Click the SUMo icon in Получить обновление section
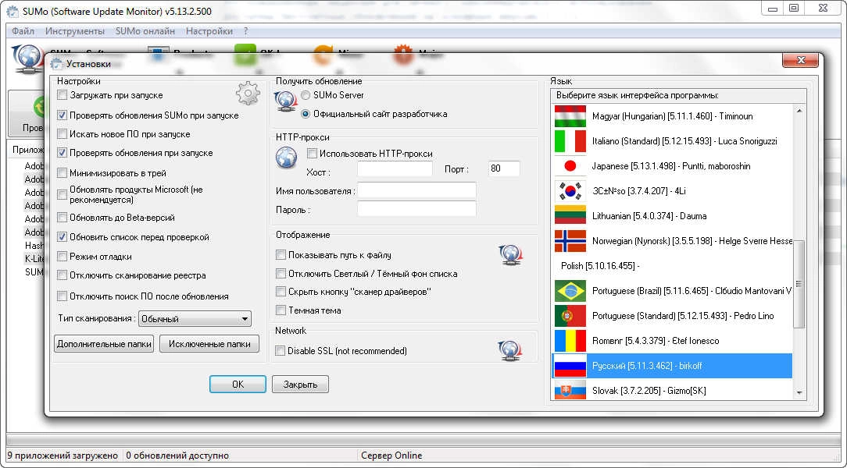Viewport: 847px width, 468px height. tap(285, 102)
